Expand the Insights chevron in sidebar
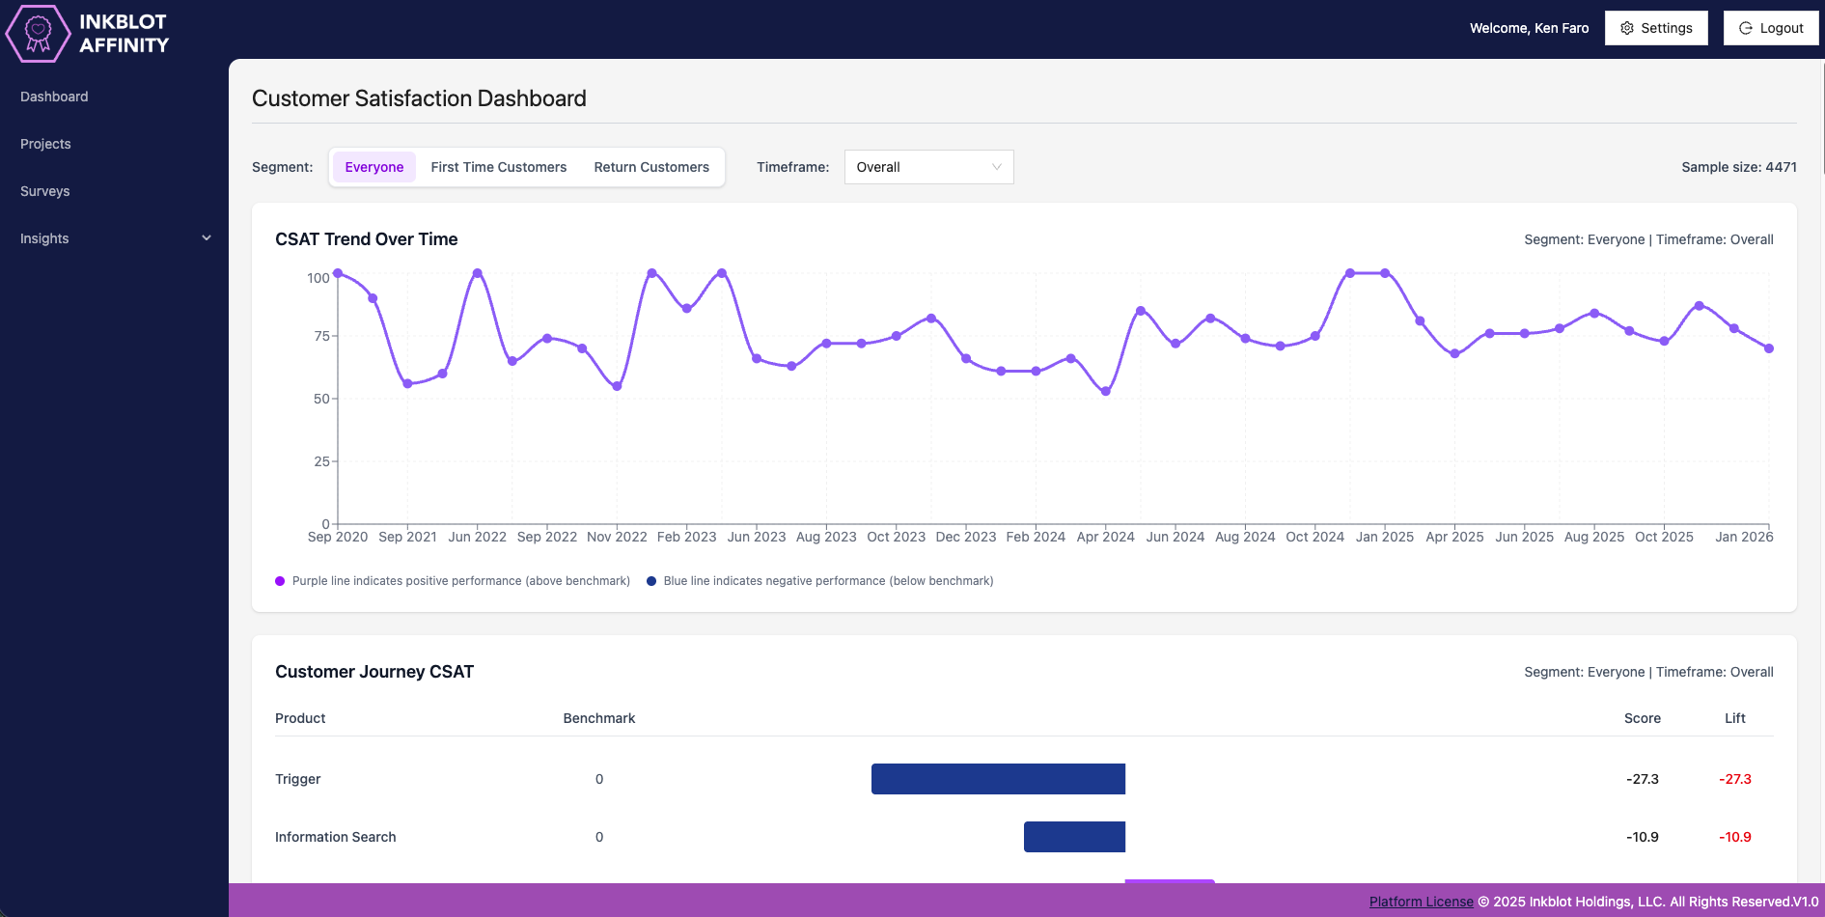1825x917 pixels. 206,238
